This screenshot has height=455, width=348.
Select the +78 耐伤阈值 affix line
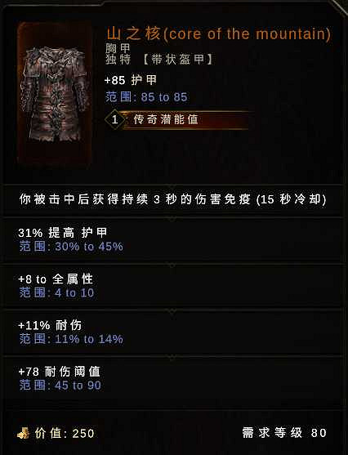59,372
